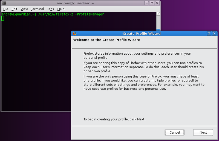
Task: Open the terminal File menu
Action: pyautogui.click(x=5, y=9)
